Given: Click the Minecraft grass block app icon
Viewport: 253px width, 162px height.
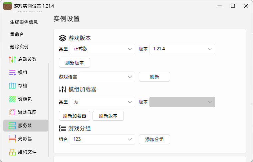Looking at the screenshot, I should (7, 6).
